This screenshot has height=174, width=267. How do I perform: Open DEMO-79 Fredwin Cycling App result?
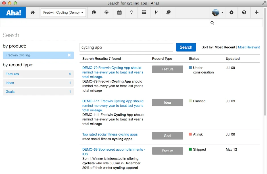coord(113,72)
